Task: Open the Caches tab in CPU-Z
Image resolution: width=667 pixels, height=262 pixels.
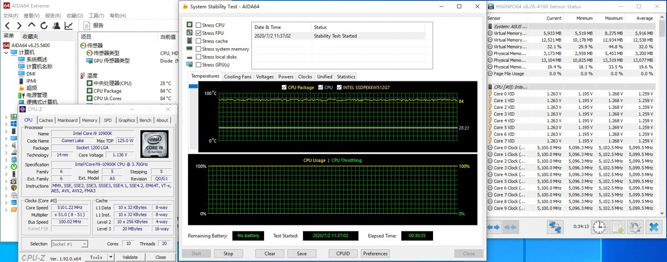Action: (x=46, y=120)
